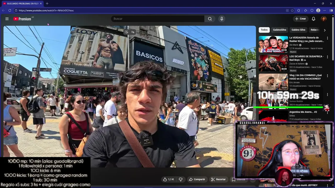Open options menu for Somos Bubble video
The width and height of the screenshot is (335, 188).
(x=327, y=95)
